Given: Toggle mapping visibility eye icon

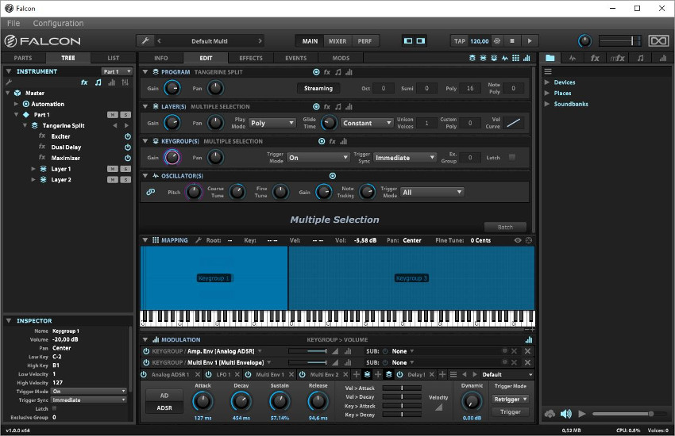Looking at the screenshot, I should [x=518, y=240].
